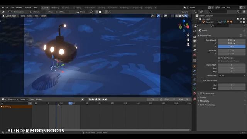This screenshot has width=247, height=139.
Task: Open the Global transform orientation dropdown
Action: click(x=82, y=12)
